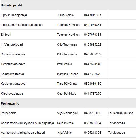Image resolution: width=136 pixels, height=138 pixels.
Task: Select the Lippukunnanjohtaja role cell
Action: (x=29, y=15)
